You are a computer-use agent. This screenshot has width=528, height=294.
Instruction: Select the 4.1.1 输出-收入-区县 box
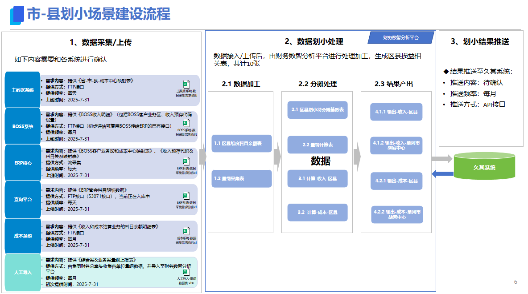pyautogui.click(x=396, y=112)
